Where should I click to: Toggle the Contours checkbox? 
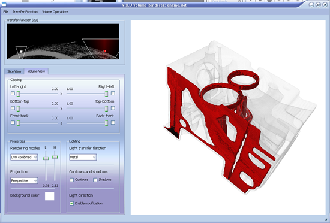click(x=72, y=180)
